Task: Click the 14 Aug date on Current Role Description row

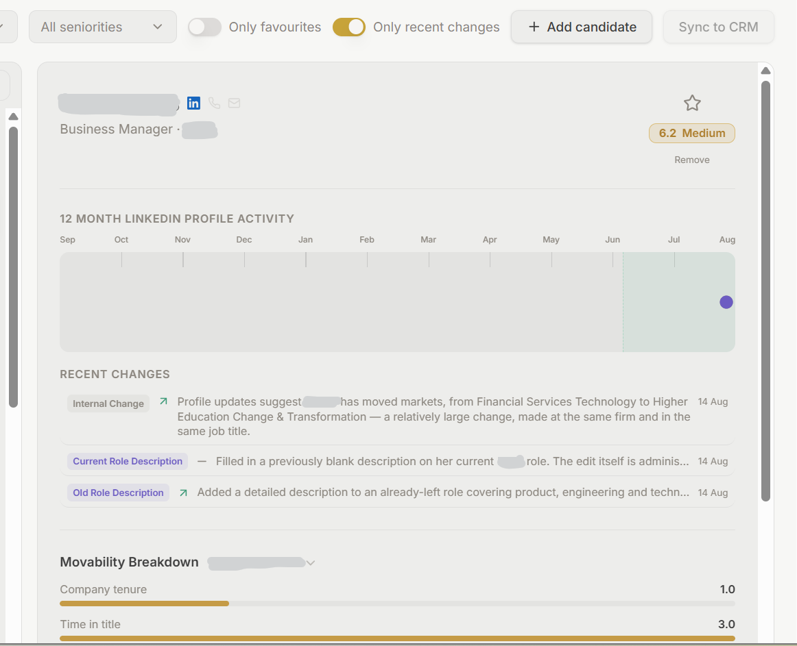Action: [713, 461]
